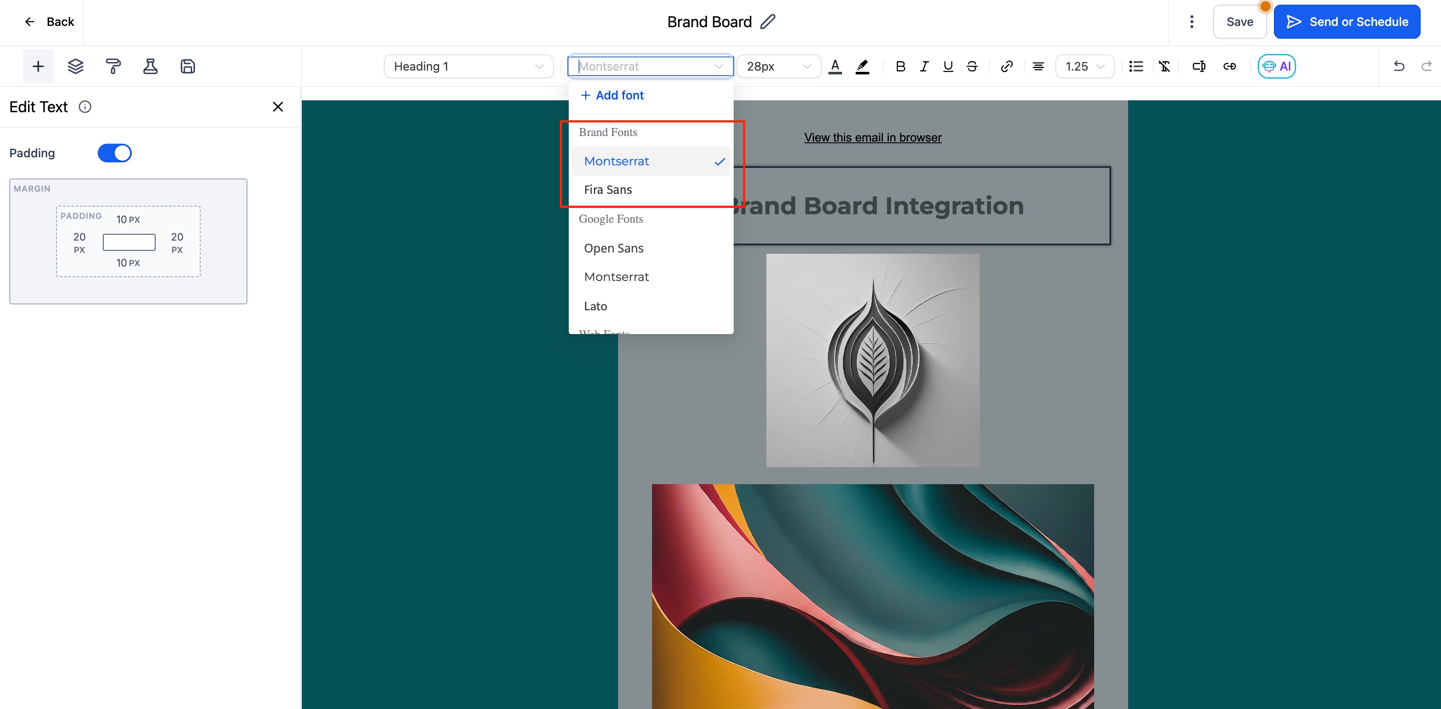Click the Add font link
The height and width of the screenshot is (709, 1441).
(612, 95)
